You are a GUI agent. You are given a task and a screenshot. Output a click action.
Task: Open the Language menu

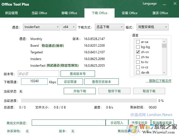coord(150,4)
